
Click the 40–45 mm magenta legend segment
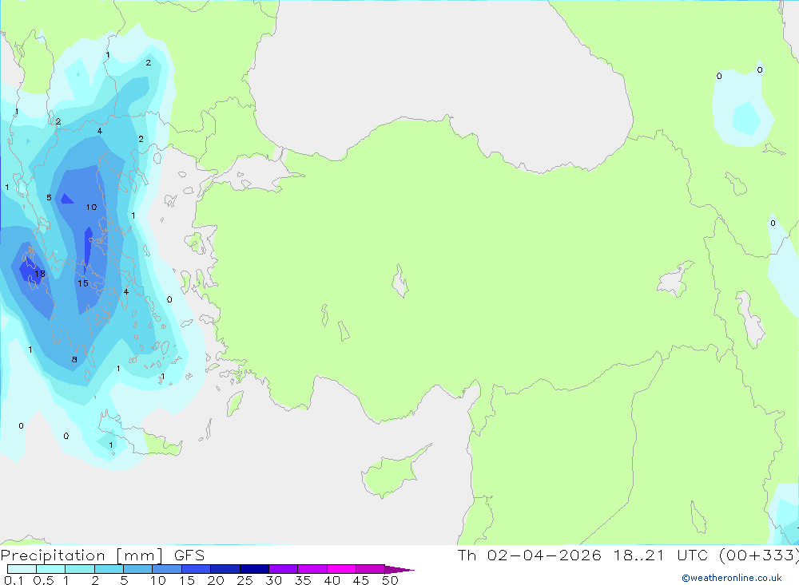pyautogui.click(x=341, y=569)
